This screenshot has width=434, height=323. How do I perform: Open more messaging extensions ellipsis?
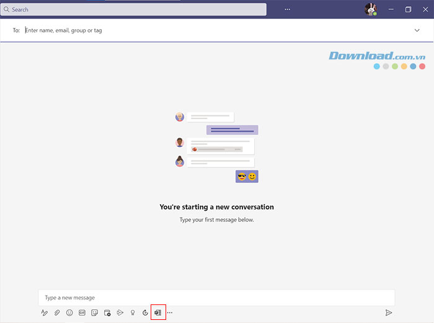click(x=170, y=313)
